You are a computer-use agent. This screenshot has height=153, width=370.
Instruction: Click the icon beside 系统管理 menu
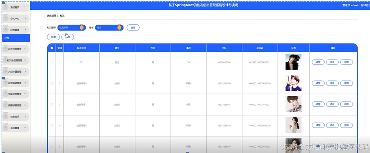(x=5, y=128)
